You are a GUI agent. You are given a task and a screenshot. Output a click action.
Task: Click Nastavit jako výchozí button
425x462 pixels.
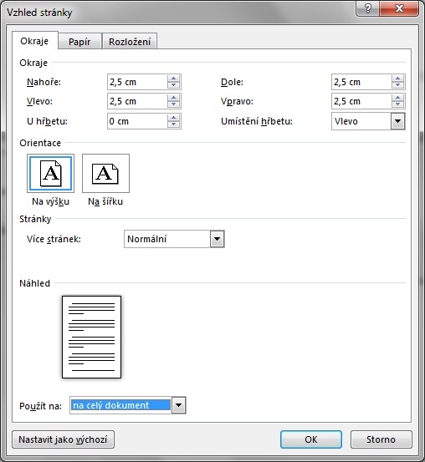coord(63,439)
